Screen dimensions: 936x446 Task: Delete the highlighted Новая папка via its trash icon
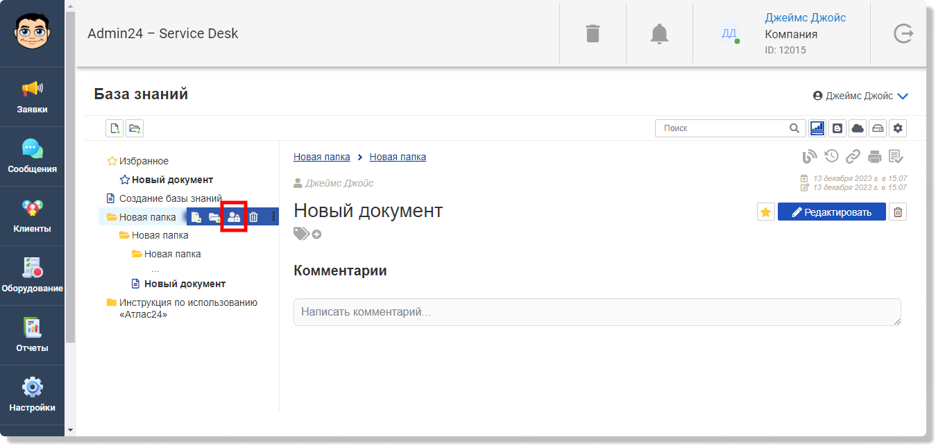pyautogui.click(x=253, y=217)
